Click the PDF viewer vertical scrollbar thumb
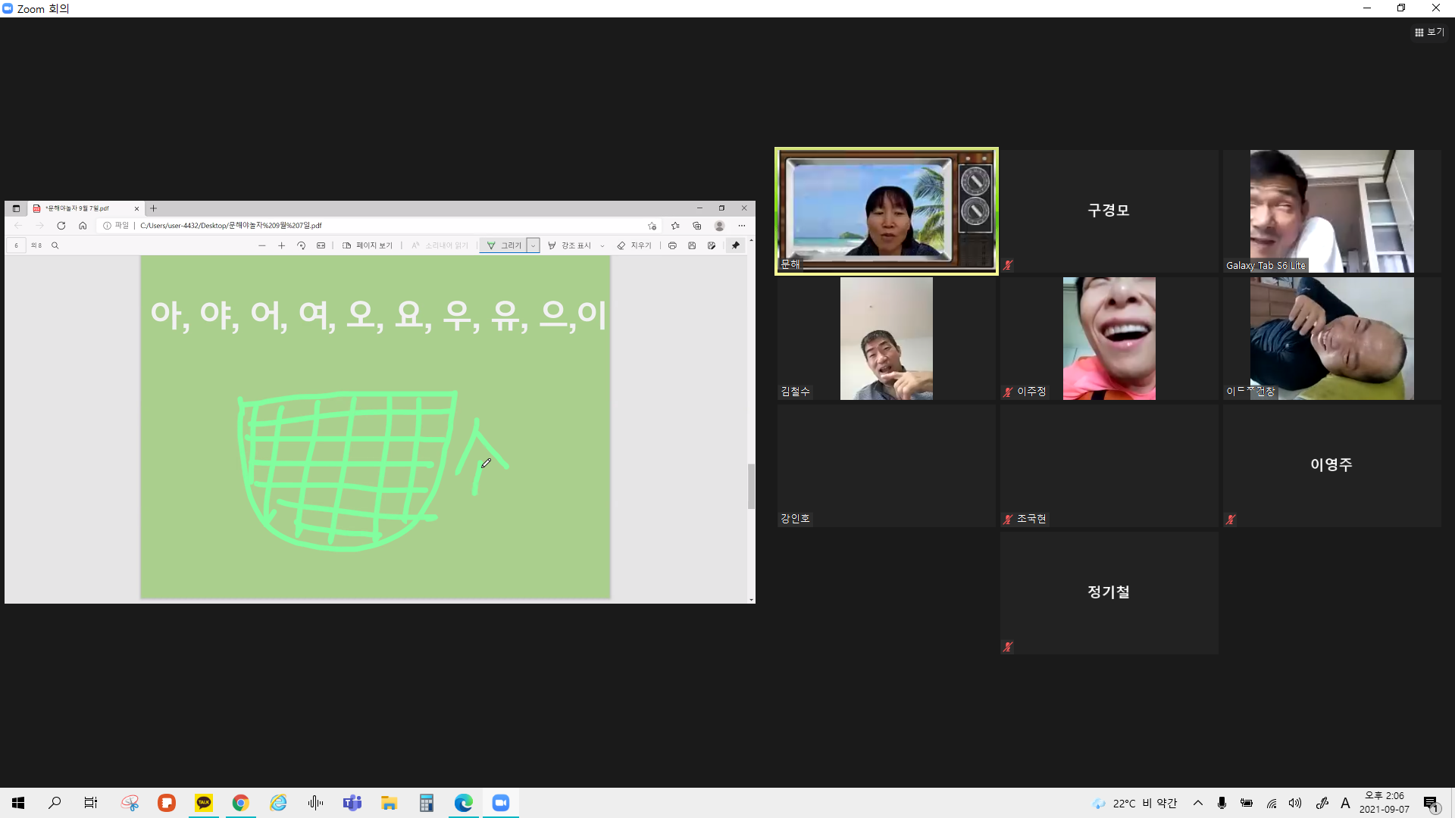The image size is (1455, 818). click(751, 486)
